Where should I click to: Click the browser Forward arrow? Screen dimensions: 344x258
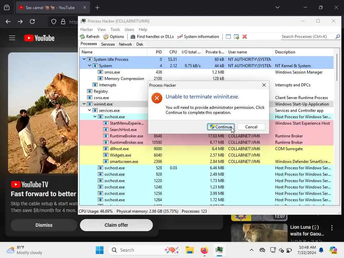(x=20, y=21)
